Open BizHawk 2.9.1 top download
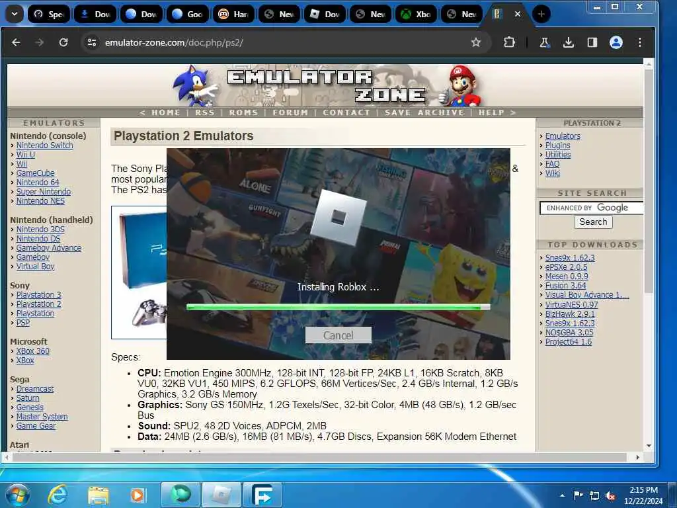Image resolution: width=677 pixels, height=508 pixels. coord(570,314)
